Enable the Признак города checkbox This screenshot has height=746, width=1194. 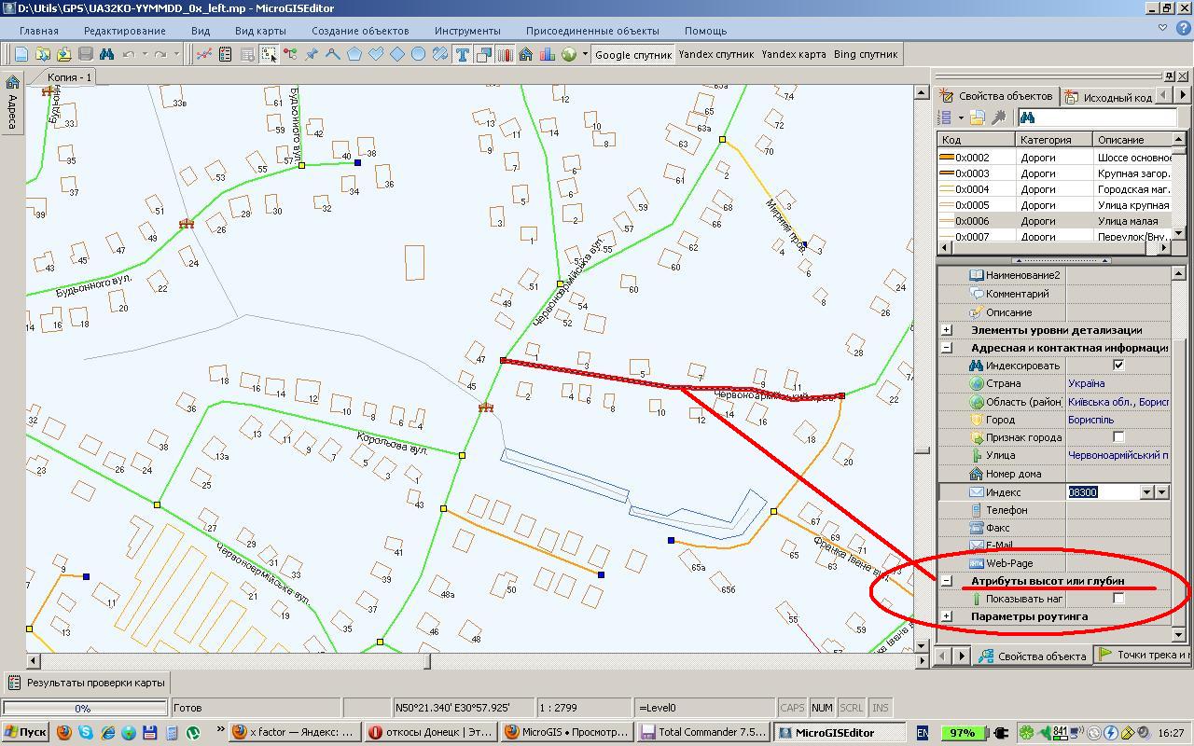1118,437
